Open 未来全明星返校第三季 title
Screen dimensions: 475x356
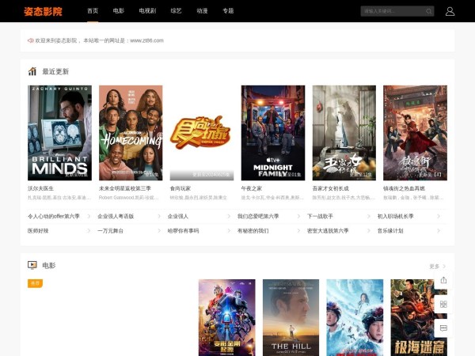click(x=125, y=188)
